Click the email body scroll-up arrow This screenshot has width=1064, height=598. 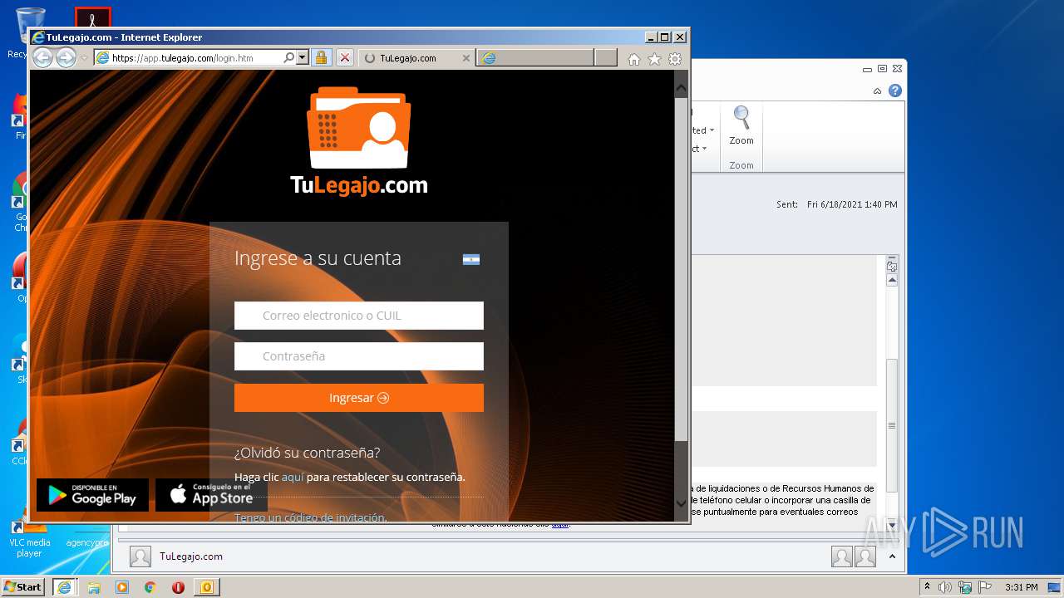click(892, 281)
